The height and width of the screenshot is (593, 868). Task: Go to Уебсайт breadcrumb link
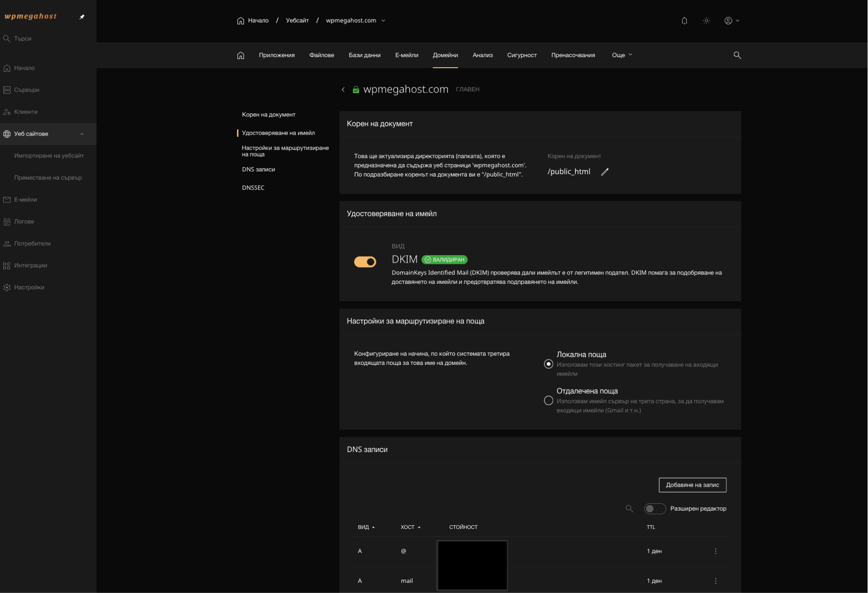pyautogui.click(x=297, y=21)
